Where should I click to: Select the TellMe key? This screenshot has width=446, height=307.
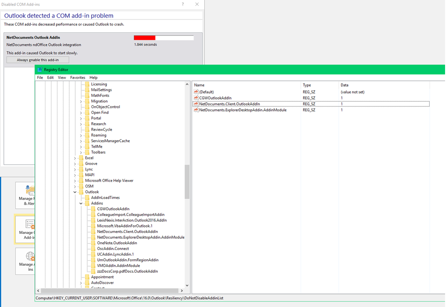pos(97,146)
